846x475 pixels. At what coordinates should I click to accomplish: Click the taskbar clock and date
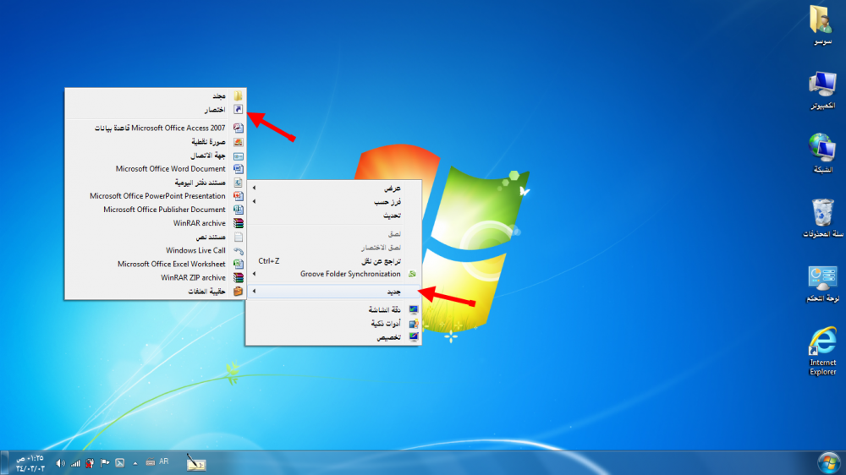tap(30, 462)
